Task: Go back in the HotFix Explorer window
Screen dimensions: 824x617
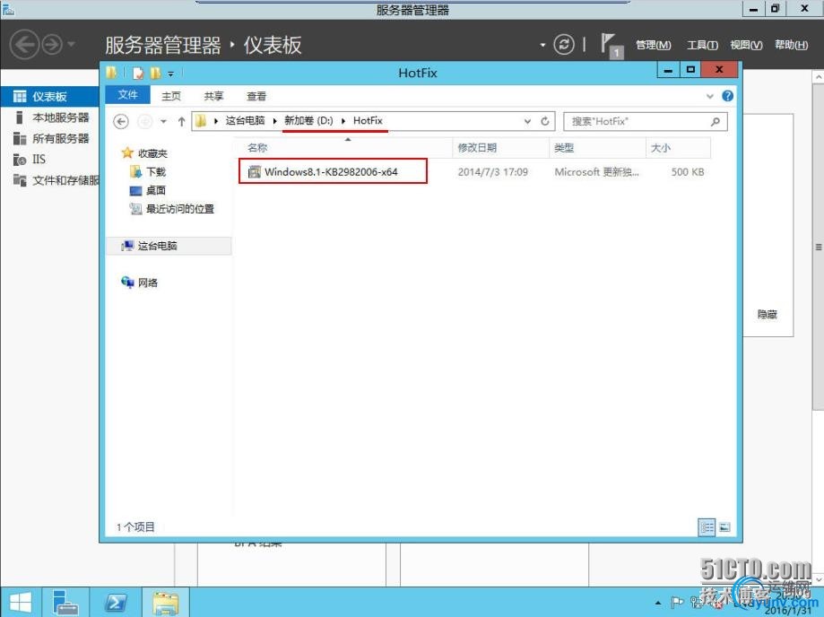Action: click(121, 121)
